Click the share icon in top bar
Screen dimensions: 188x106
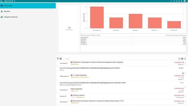point(174,1)
